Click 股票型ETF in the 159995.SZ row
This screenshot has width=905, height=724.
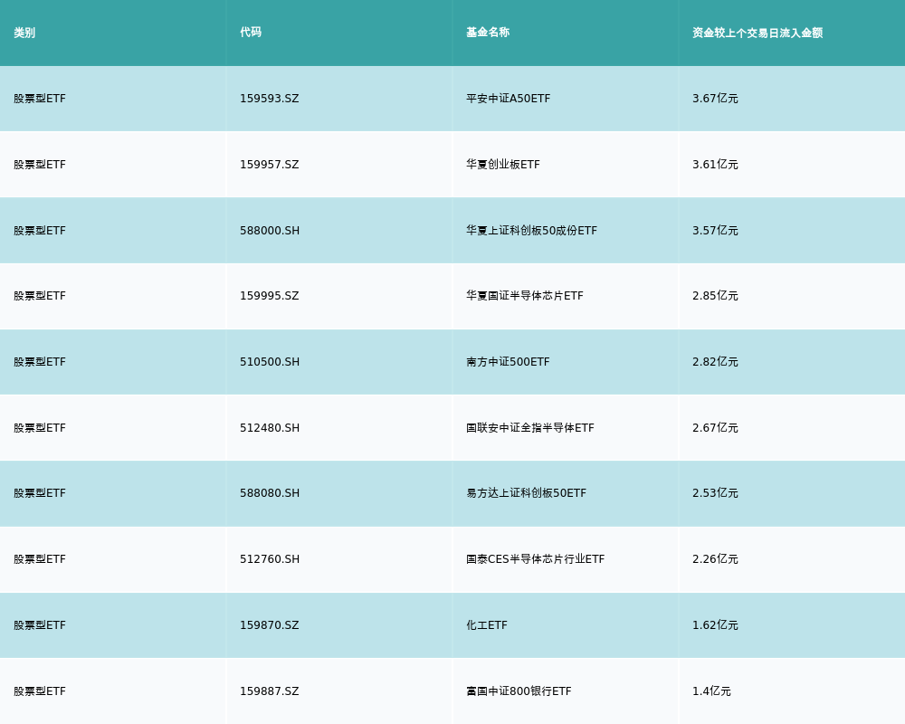(x=40, y=296)
